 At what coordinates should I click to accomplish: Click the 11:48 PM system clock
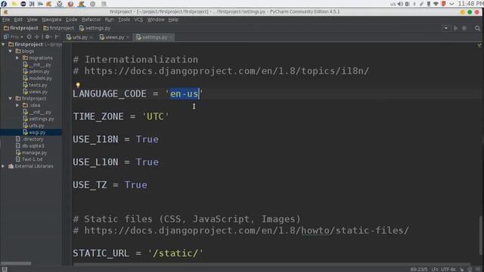point(470,4)
